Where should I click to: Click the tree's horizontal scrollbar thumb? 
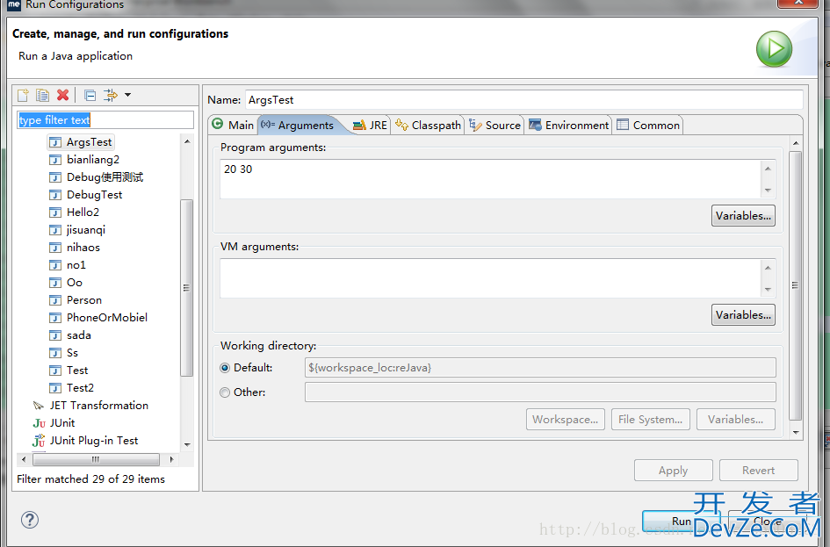pos(96,459)
